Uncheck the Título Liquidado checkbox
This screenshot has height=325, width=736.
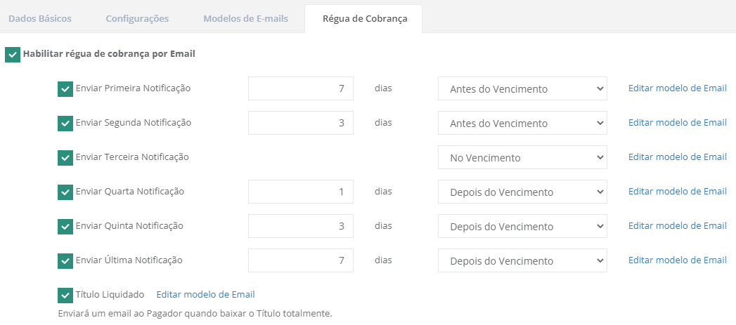(65, 296)
